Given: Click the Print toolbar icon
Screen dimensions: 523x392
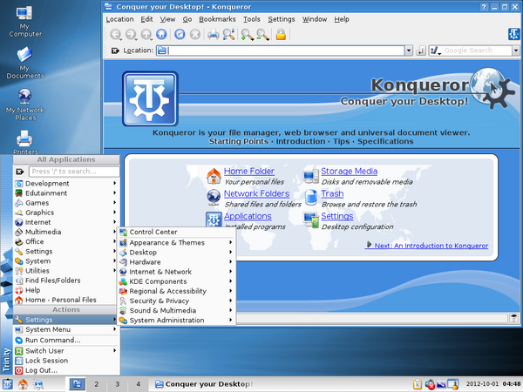Looking at the screenshot, I should (x=213, y=35).
